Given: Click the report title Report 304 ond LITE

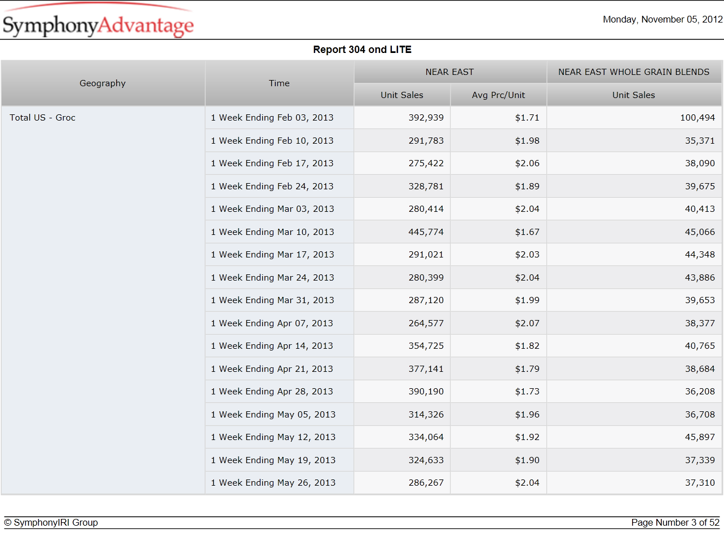Looking at the screenshot, I should [x=363, y=50].
